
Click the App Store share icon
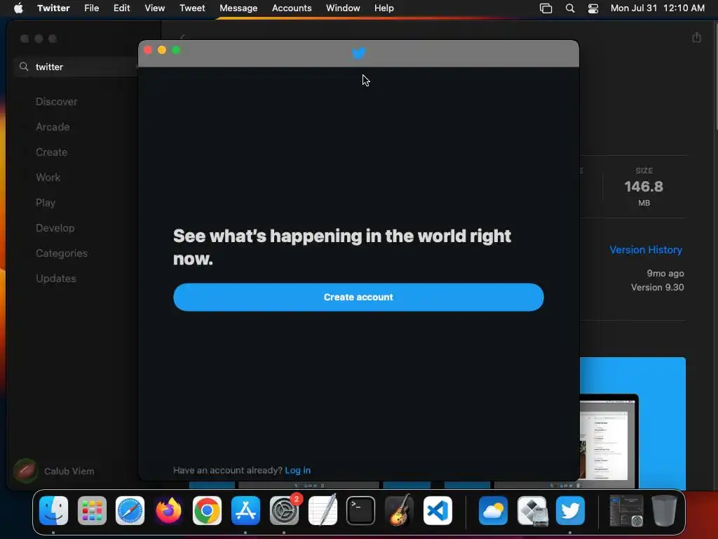(696, 38)
